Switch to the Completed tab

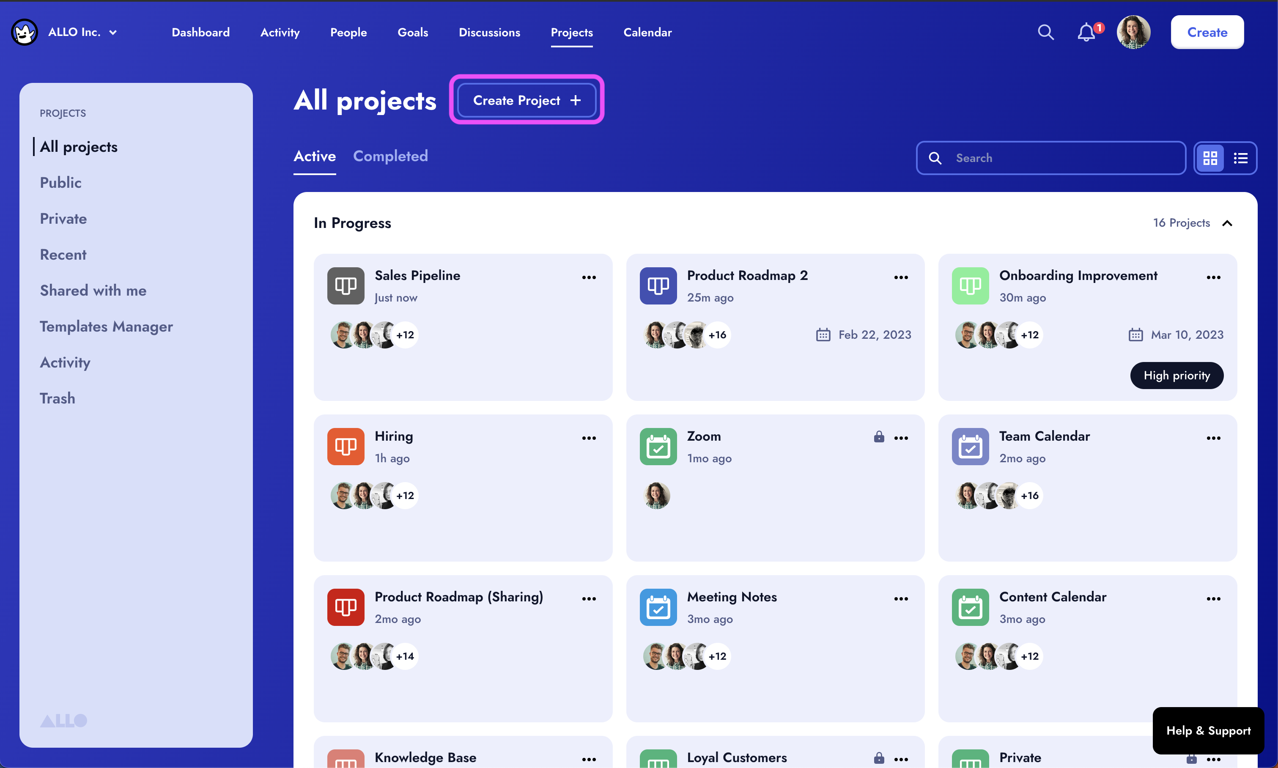coord(390,156)
